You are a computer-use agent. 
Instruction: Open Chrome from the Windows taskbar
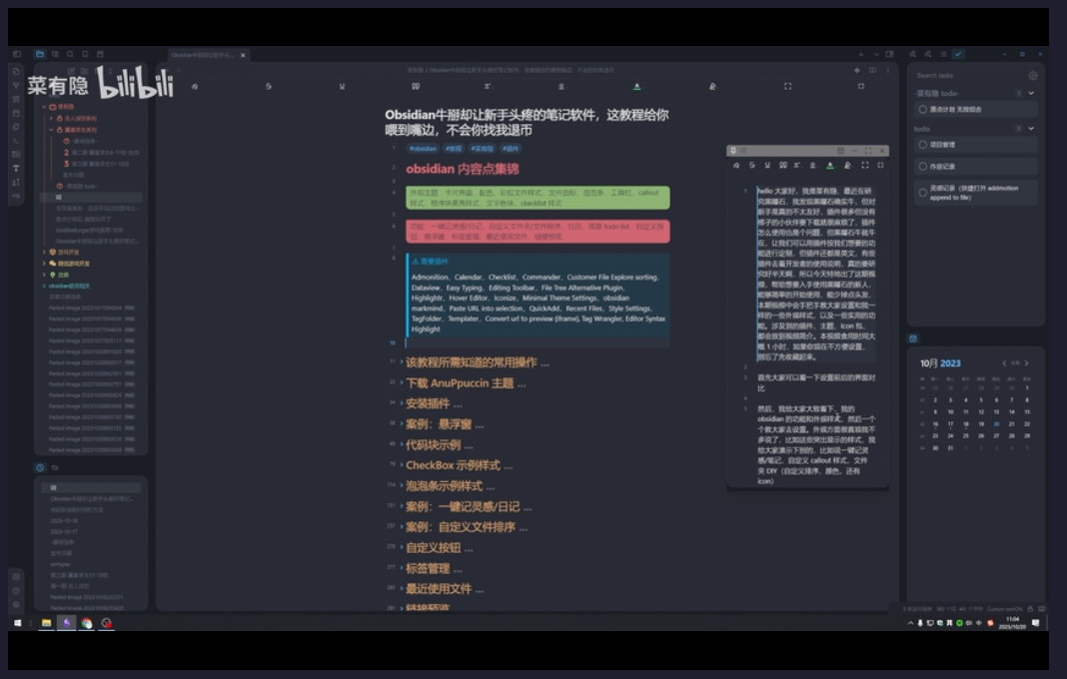[87, 622]
